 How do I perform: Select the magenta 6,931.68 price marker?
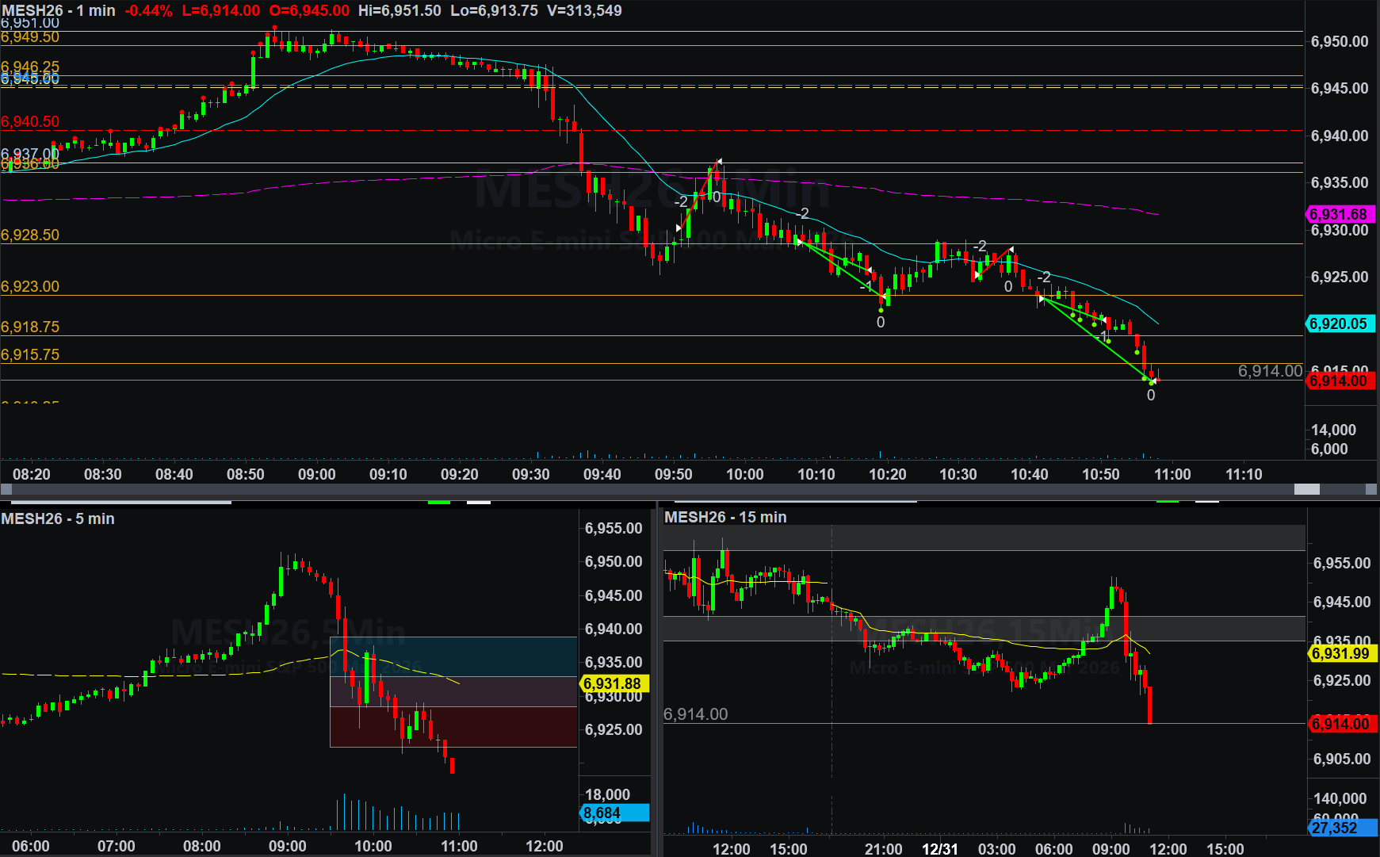pos(1338,214)
